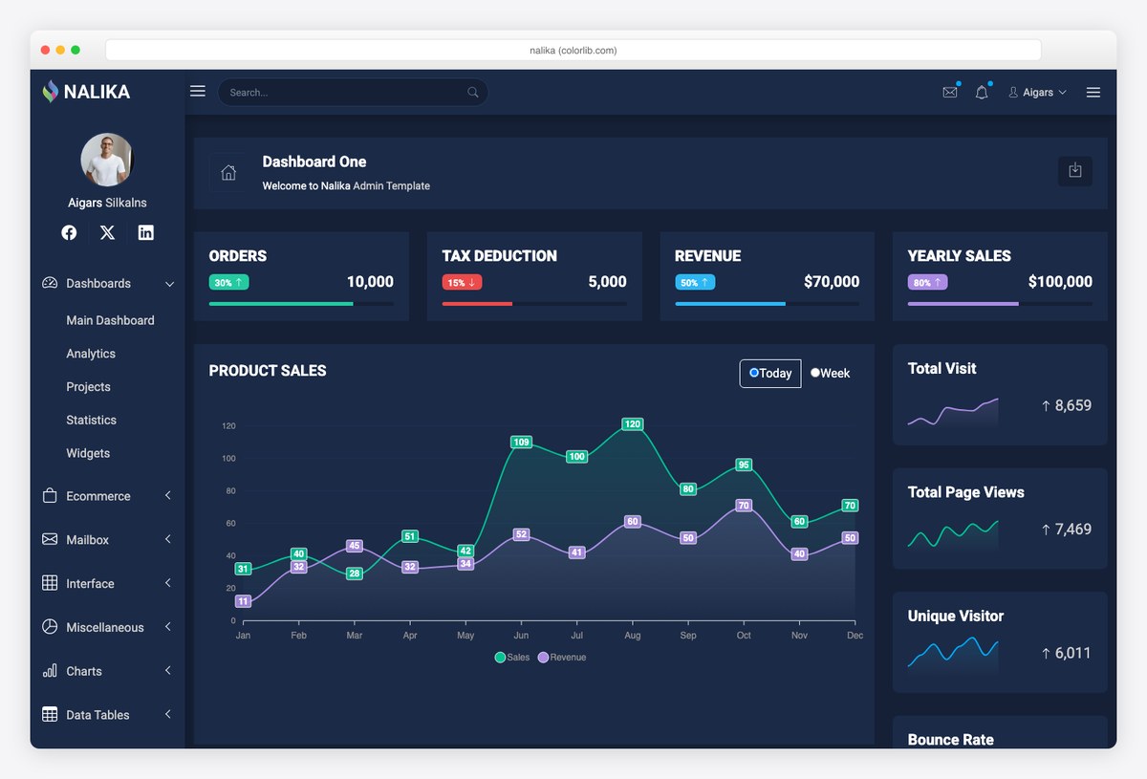The width and height of the screenshot is (1147, 779).
Task: Click the Dashboards gauge icon
Action: [50, 283]
